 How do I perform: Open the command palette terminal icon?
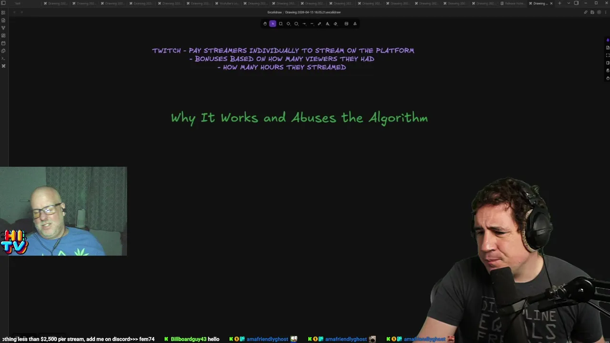pos(3,59)
